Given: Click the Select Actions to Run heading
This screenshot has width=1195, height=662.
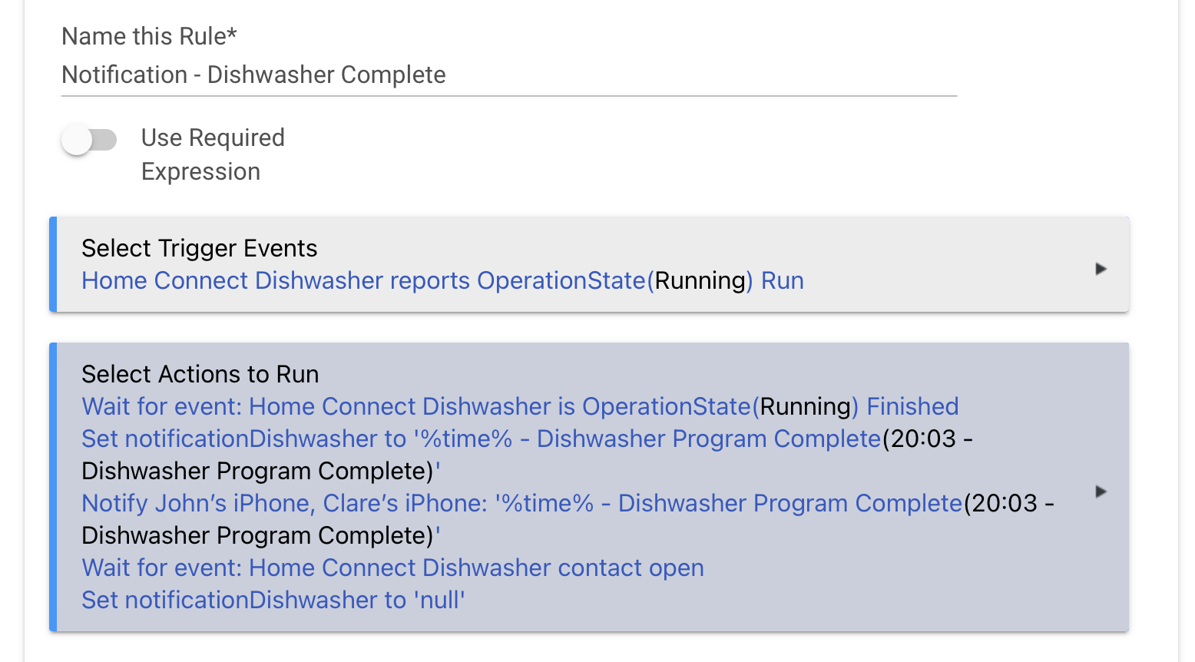Looking at the screenshot, I should [x=200, y=375].
